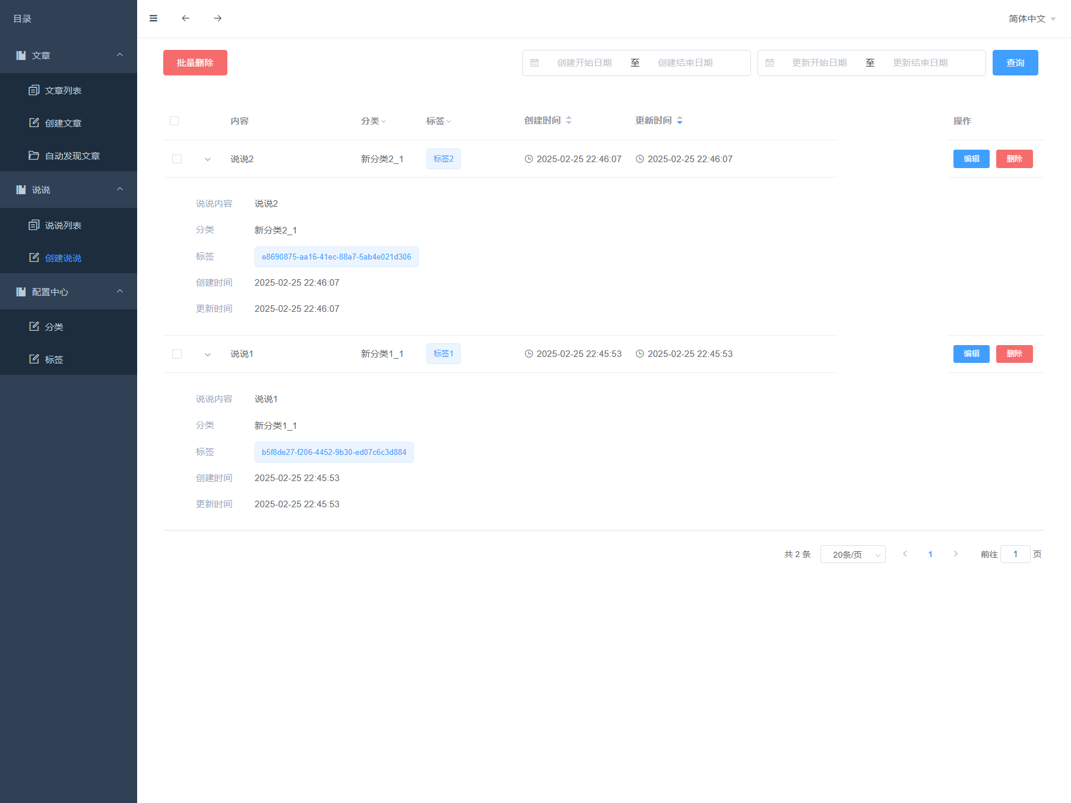
Task: Delete the 说说2 entry
Action: tap(1014, 159)
